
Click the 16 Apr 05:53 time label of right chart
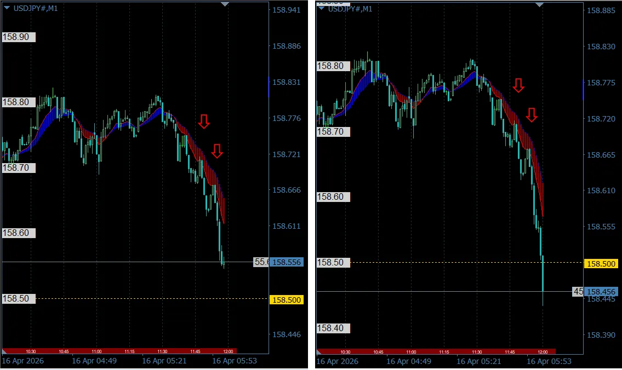[549, 361]
